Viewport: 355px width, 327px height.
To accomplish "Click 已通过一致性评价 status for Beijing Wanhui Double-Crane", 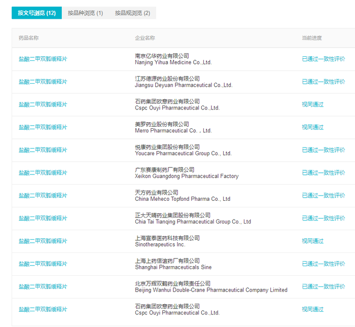I will coord(324,286).
